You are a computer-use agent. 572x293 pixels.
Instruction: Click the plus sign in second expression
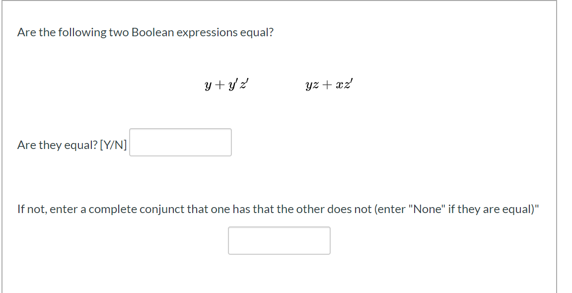(x=326, y=86)
